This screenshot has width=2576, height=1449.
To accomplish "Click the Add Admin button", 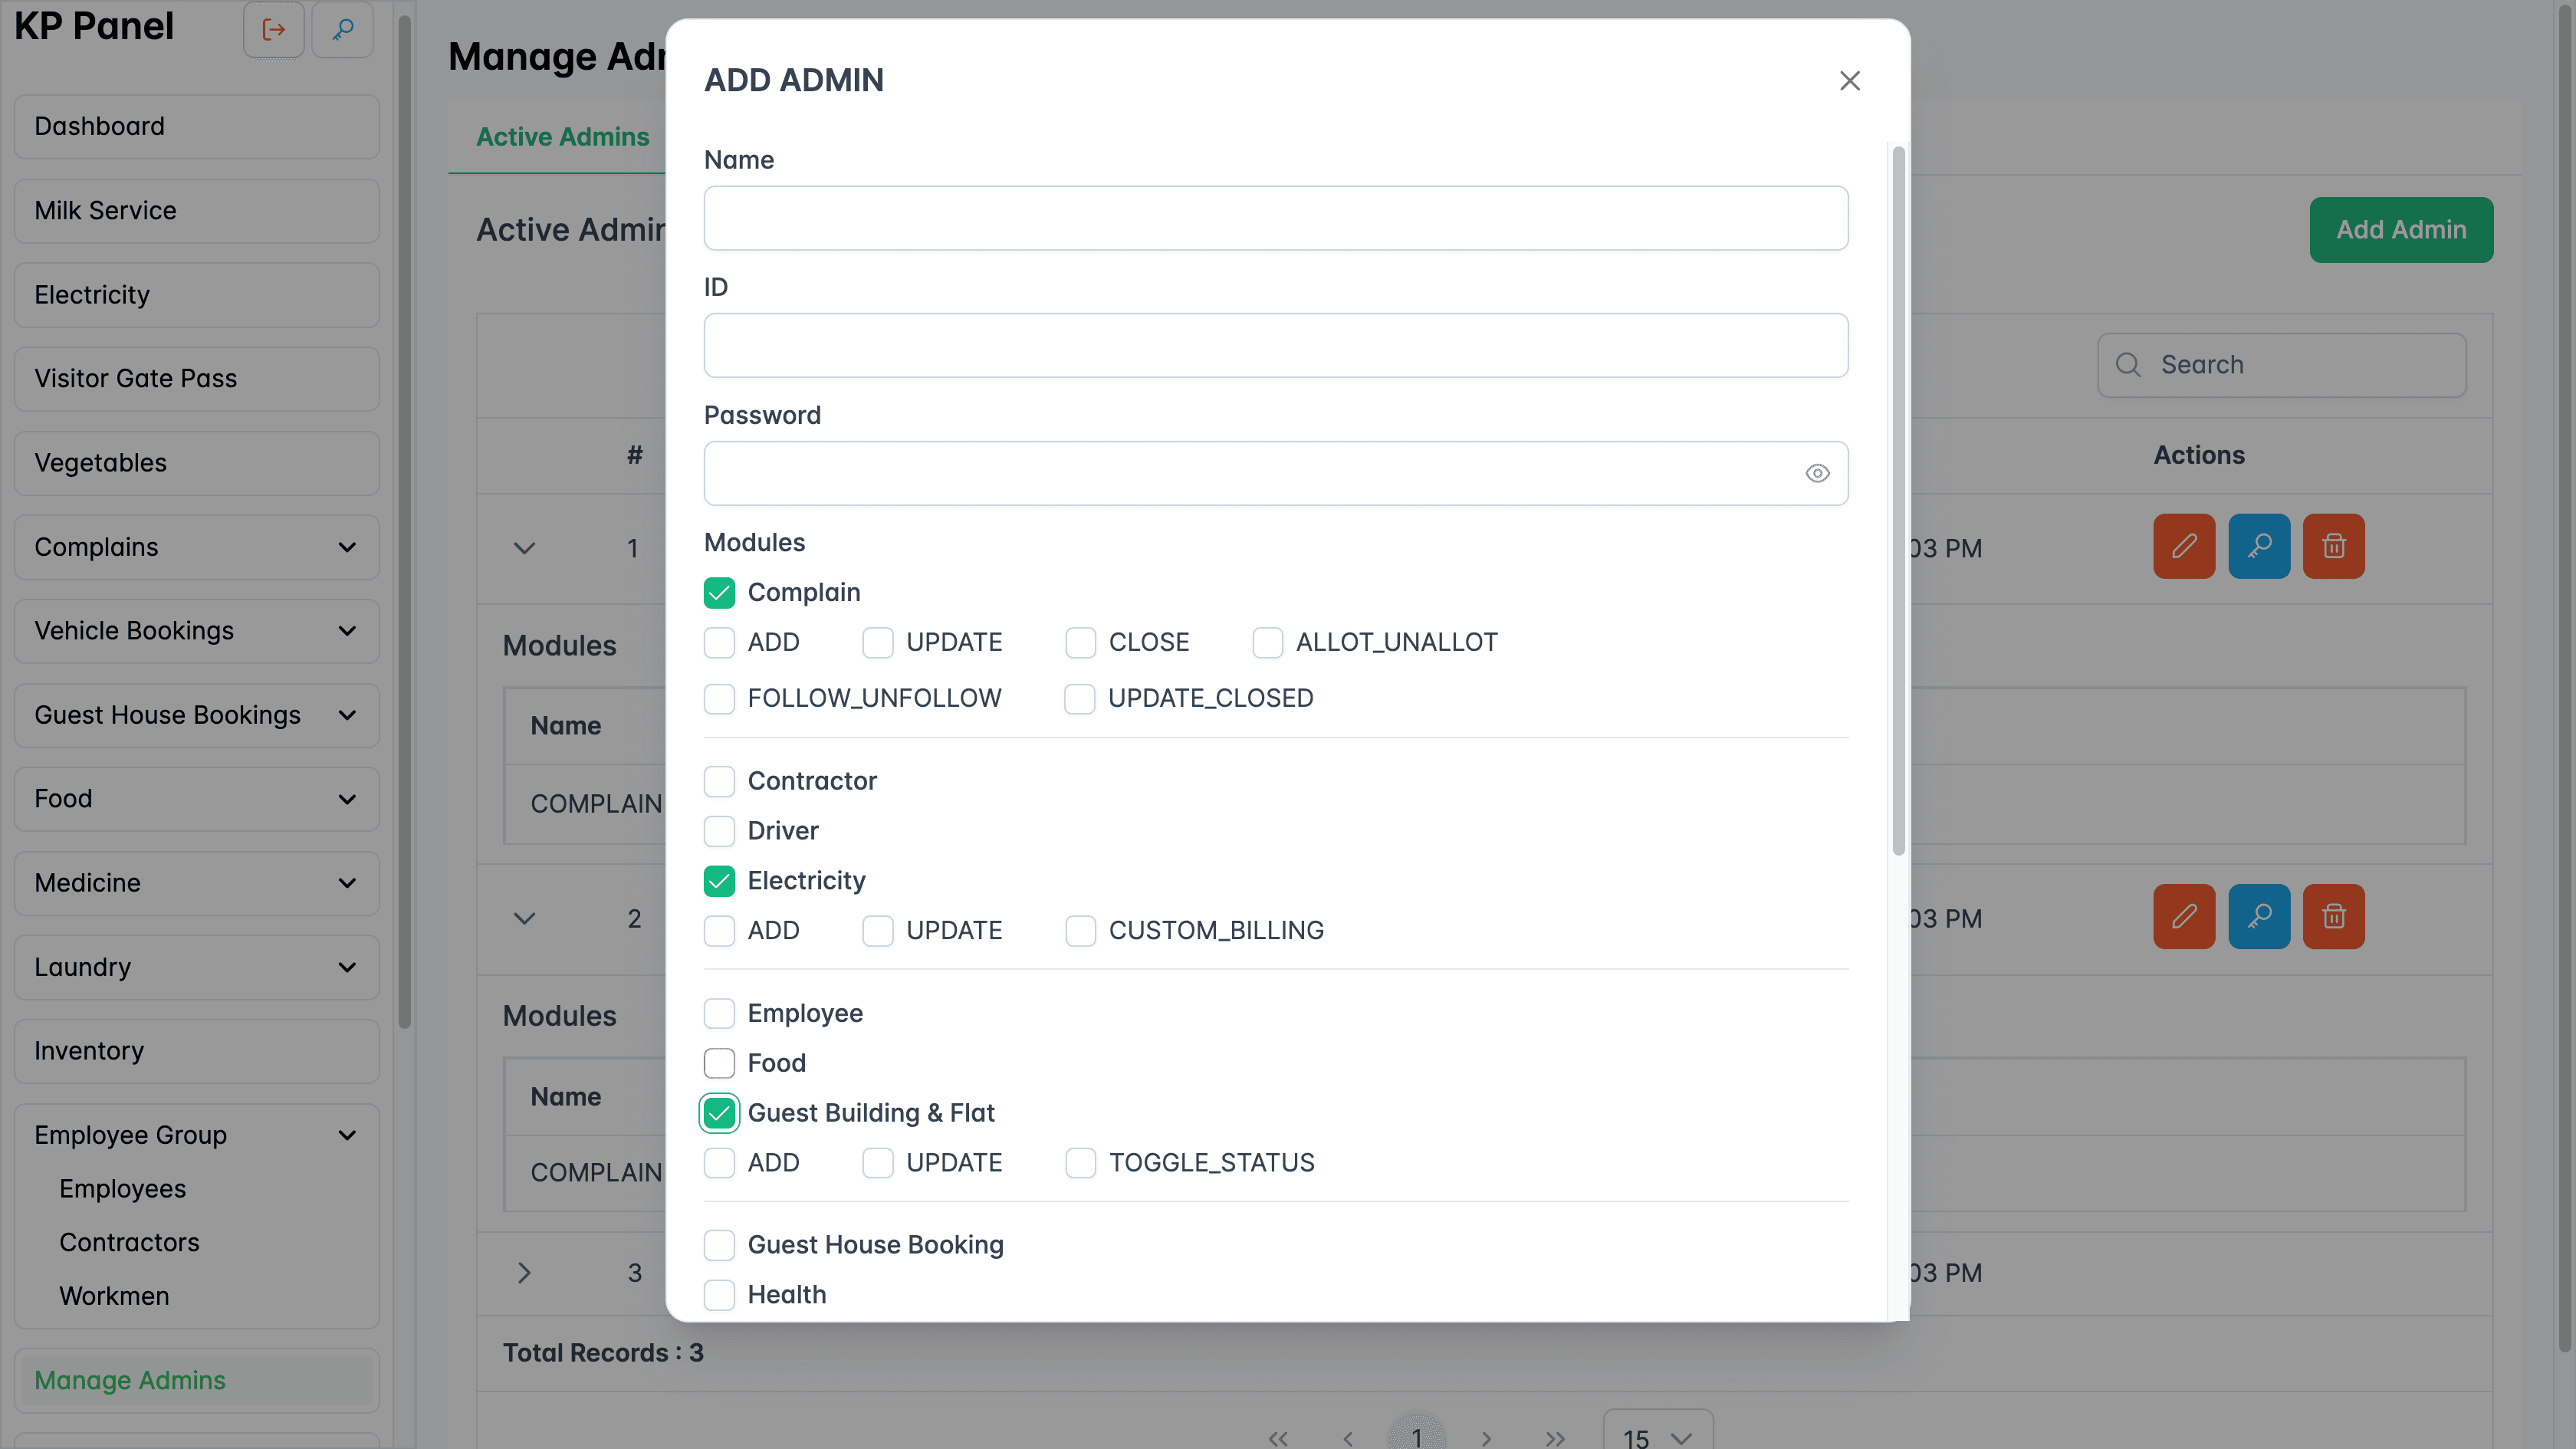I will [x=2401, y=229].
